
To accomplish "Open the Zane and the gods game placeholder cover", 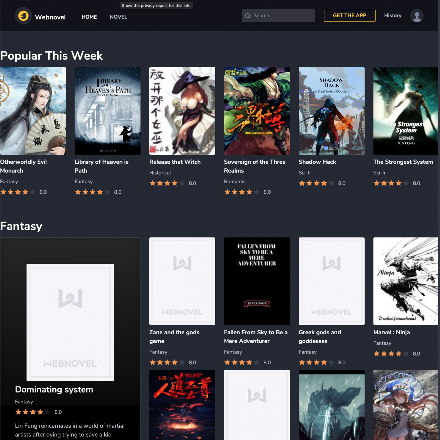I will pyautogui.click(x=182, y=281).
